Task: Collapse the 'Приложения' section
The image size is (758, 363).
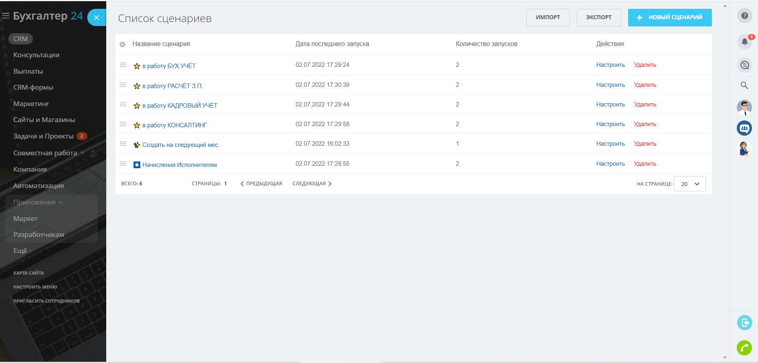Action: tap(38, 202)
